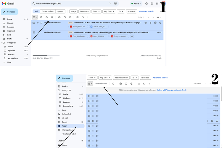Switch to the Conversations tab
222x148 pixels.
tap(48, 11)
